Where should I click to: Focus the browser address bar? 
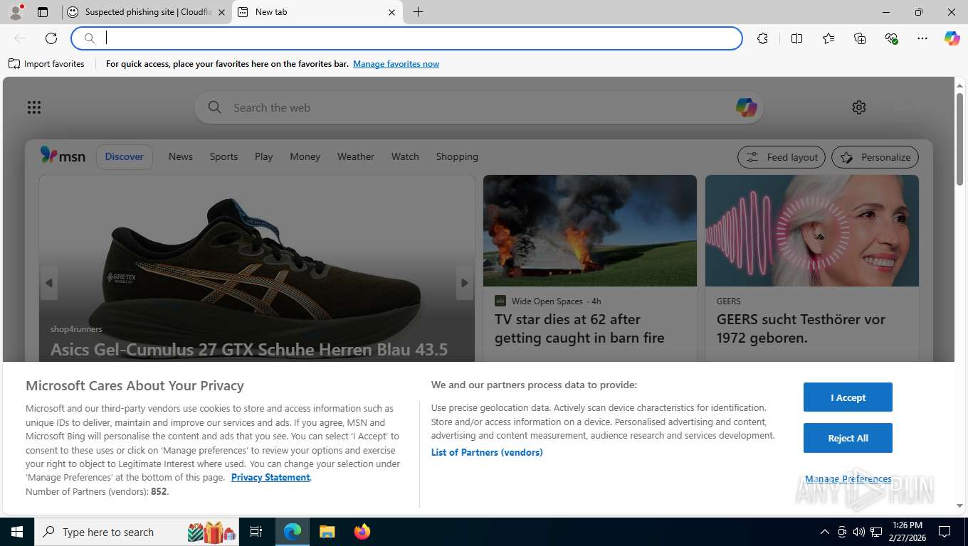pyautogui.click(x=407, y=38)
